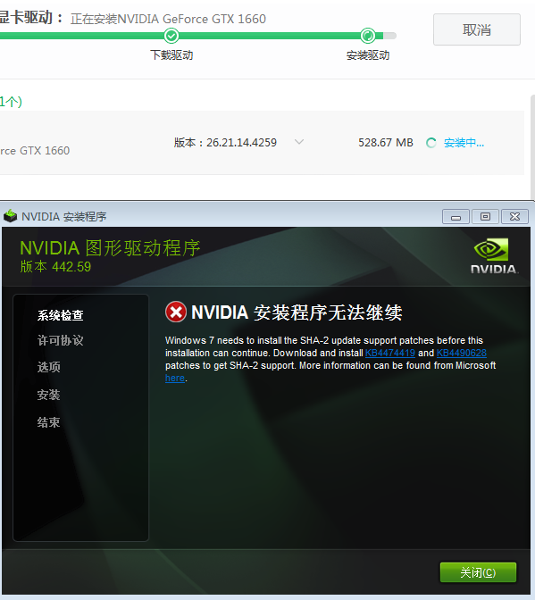Screen dimensions: 535x600
Task: Select the 安装 step in sidebar
Action: 48,395
